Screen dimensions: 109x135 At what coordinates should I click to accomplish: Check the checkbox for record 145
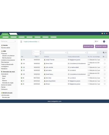(x=105, y=74)
